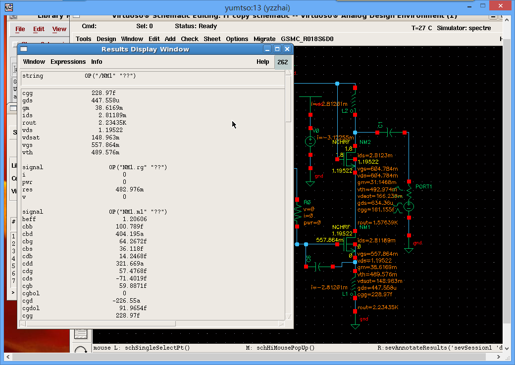This screenshot has height=365, width=515.
Task: Minimize the Results Display Window
Action: [267, 49]
